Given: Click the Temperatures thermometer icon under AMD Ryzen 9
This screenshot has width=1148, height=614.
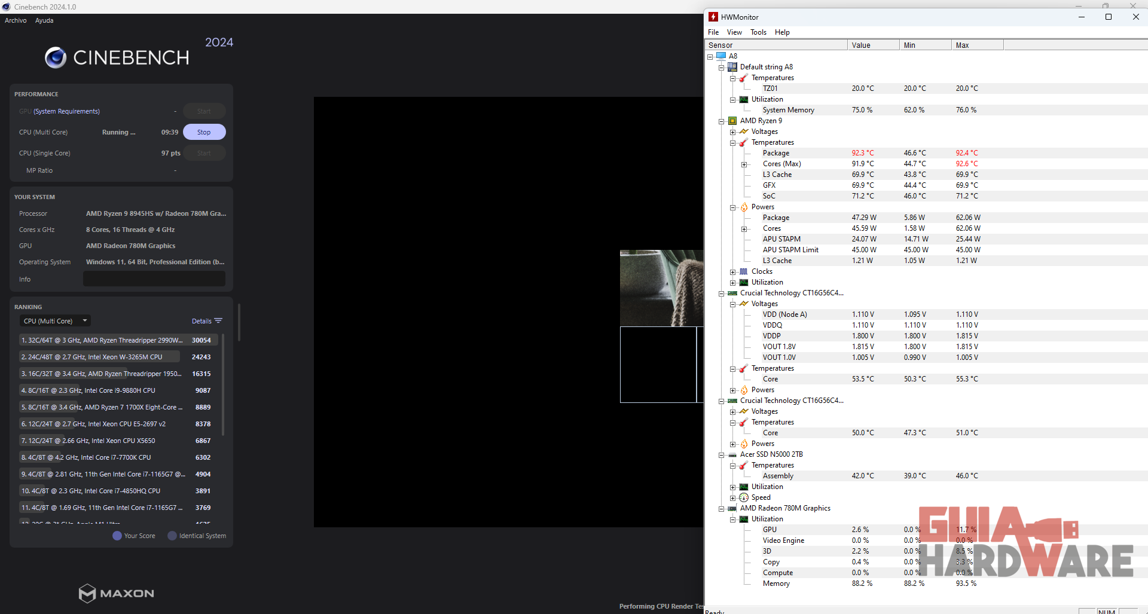Looking at the screenshot, I should pos(744,142).
